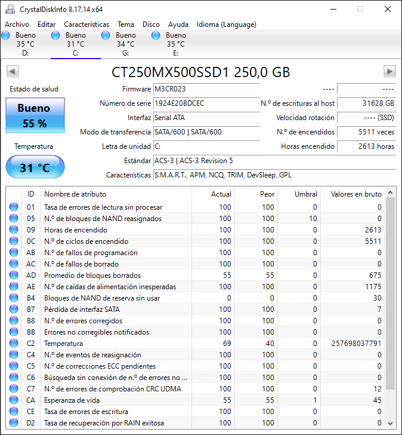Open the Tema menu
Image resolution: width=402 pixels, height=435 pixels.
(x=126, y=24)
